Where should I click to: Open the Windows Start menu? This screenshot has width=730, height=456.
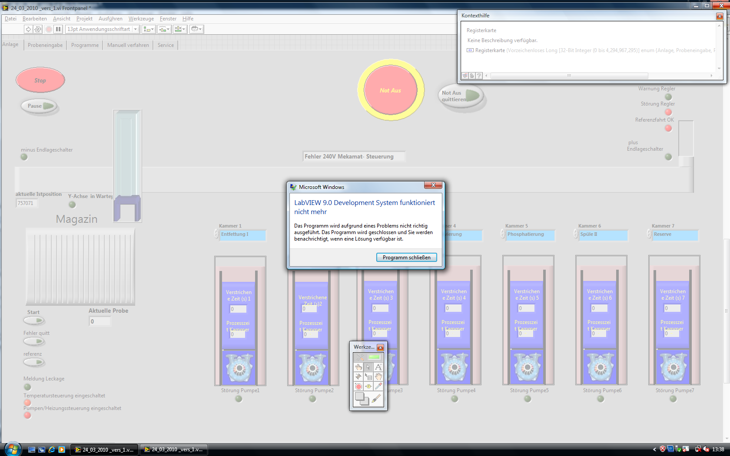pyautogui.click(x=13, y=449)
